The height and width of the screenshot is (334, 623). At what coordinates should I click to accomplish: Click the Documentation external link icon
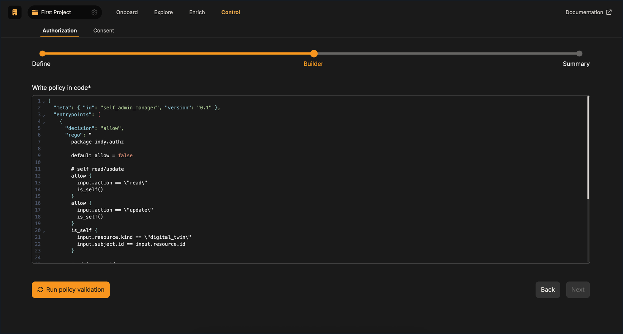(x=609, y=12)
